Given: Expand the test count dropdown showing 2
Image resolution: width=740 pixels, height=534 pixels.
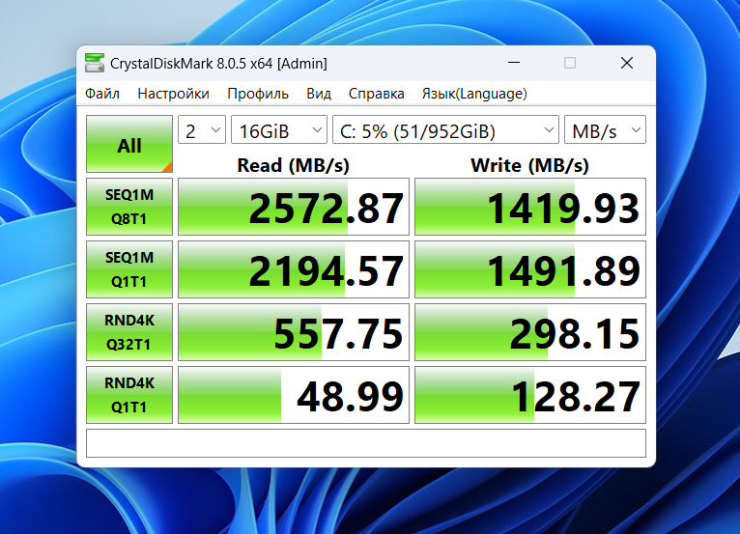Looking at the screenshot, I should coord(202,129).
